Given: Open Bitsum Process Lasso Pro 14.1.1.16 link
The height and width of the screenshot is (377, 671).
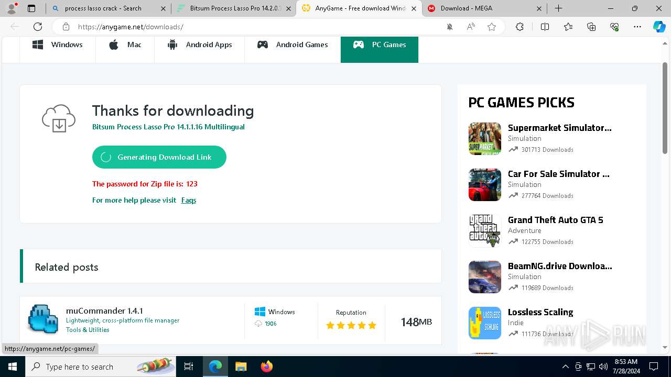Looking at the screenshot, I should 168,127.
